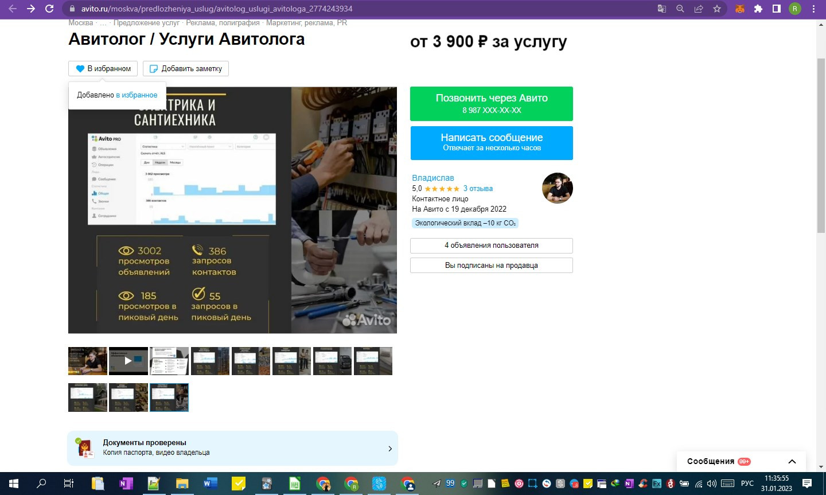Open 'Маркетинг, реклама, PR' breadcrumb link
This screenshot has height=495, width=826.
tap(306, 23)
